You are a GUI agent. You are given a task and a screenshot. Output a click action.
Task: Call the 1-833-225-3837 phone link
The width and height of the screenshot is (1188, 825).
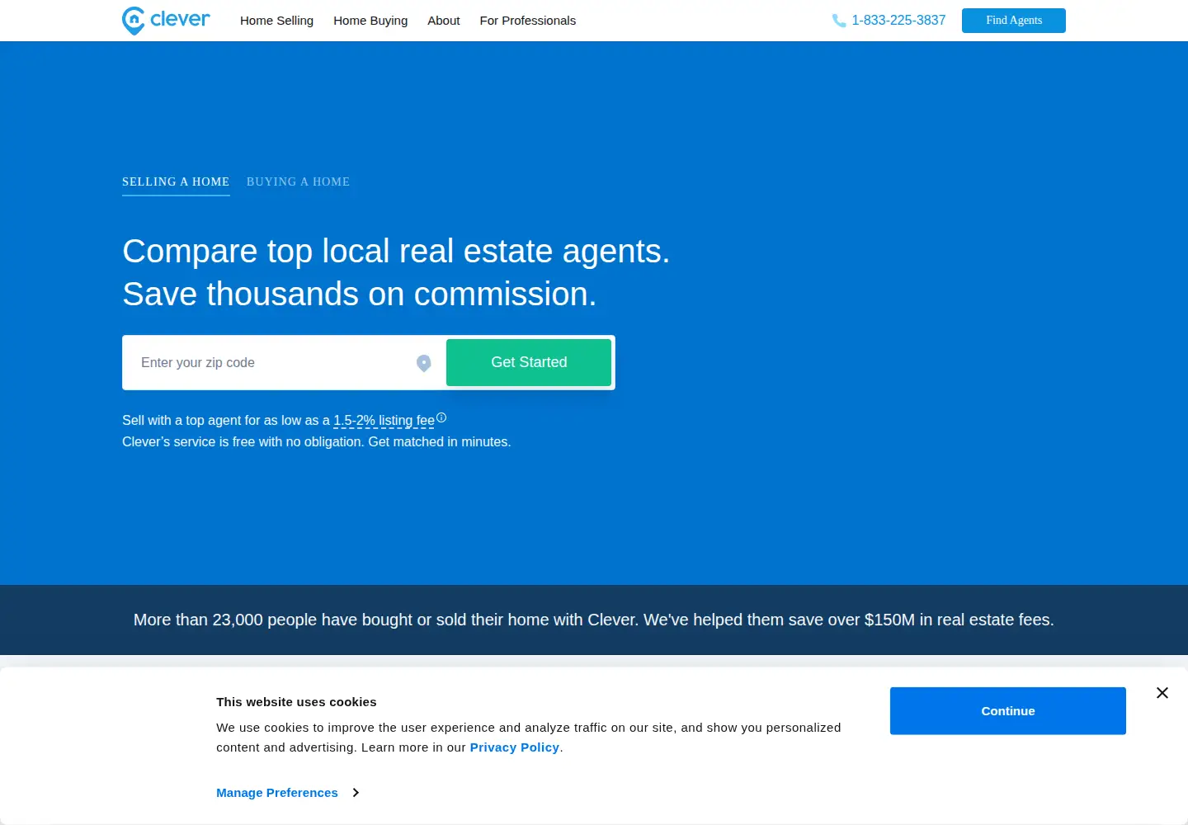pos(898,21)
